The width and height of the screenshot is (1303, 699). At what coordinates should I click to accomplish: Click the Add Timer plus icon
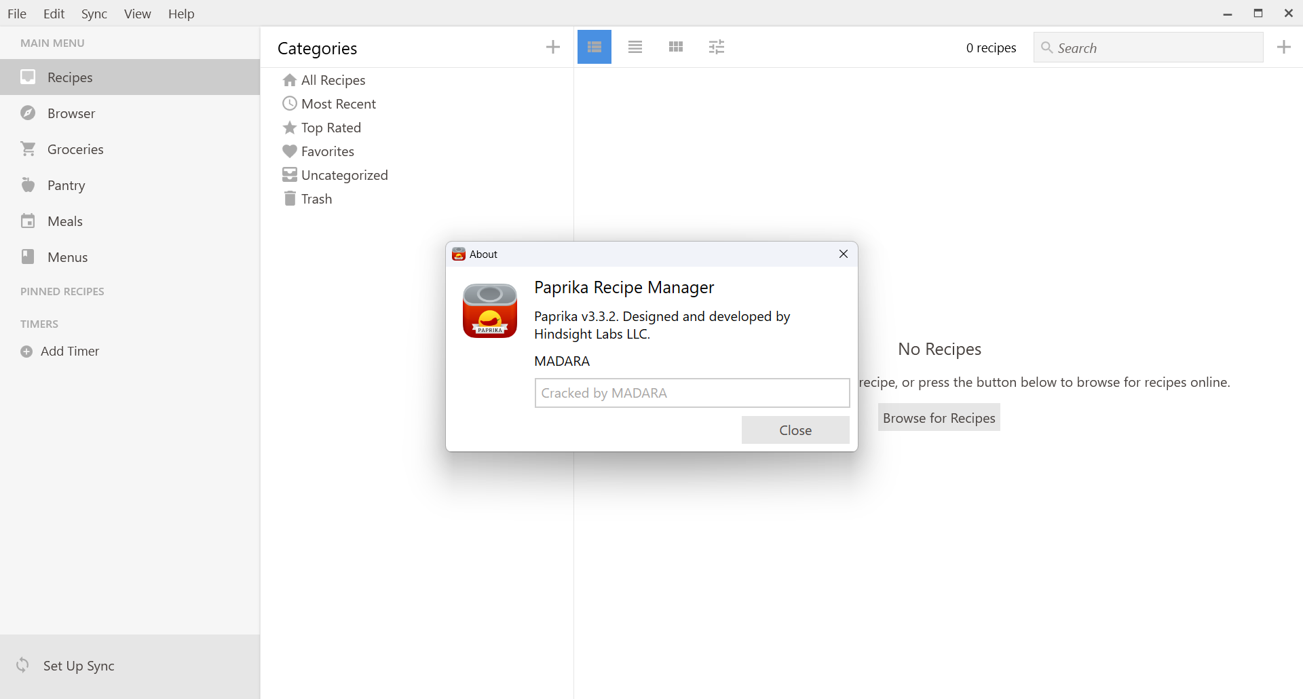[26, 352]
